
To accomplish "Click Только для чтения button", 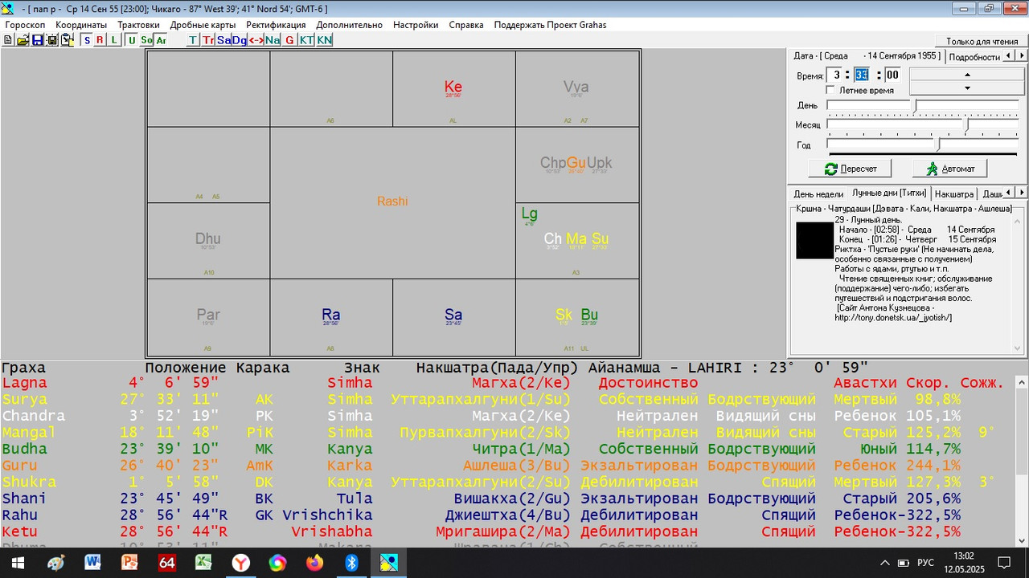I will [982, 41].
